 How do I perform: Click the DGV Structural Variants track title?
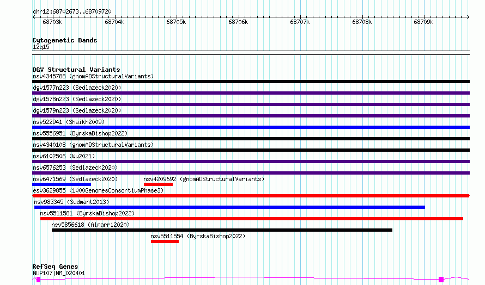click(76, 70)
